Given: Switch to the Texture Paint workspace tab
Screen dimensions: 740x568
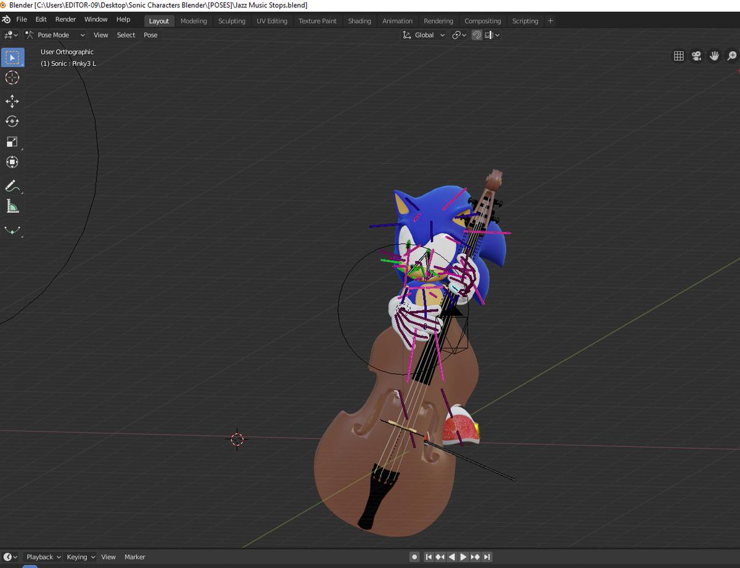Looking at the screenshot, I should [318, 21].
